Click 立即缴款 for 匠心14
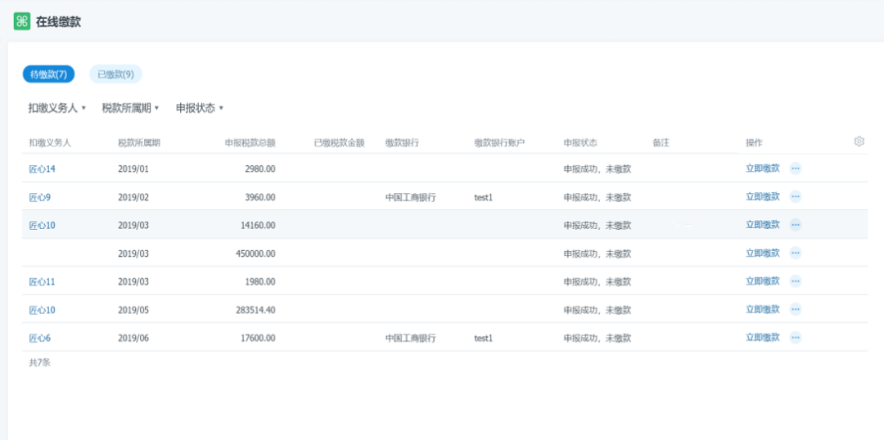 pos(762,168)
